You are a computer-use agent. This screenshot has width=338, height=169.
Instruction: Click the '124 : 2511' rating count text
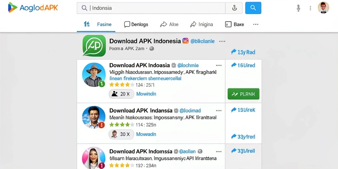[x=145, y=85]
